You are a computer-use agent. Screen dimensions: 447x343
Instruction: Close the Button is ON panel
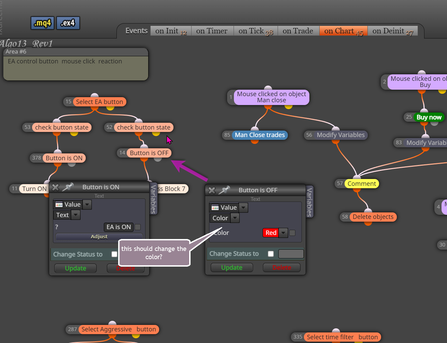56,187
